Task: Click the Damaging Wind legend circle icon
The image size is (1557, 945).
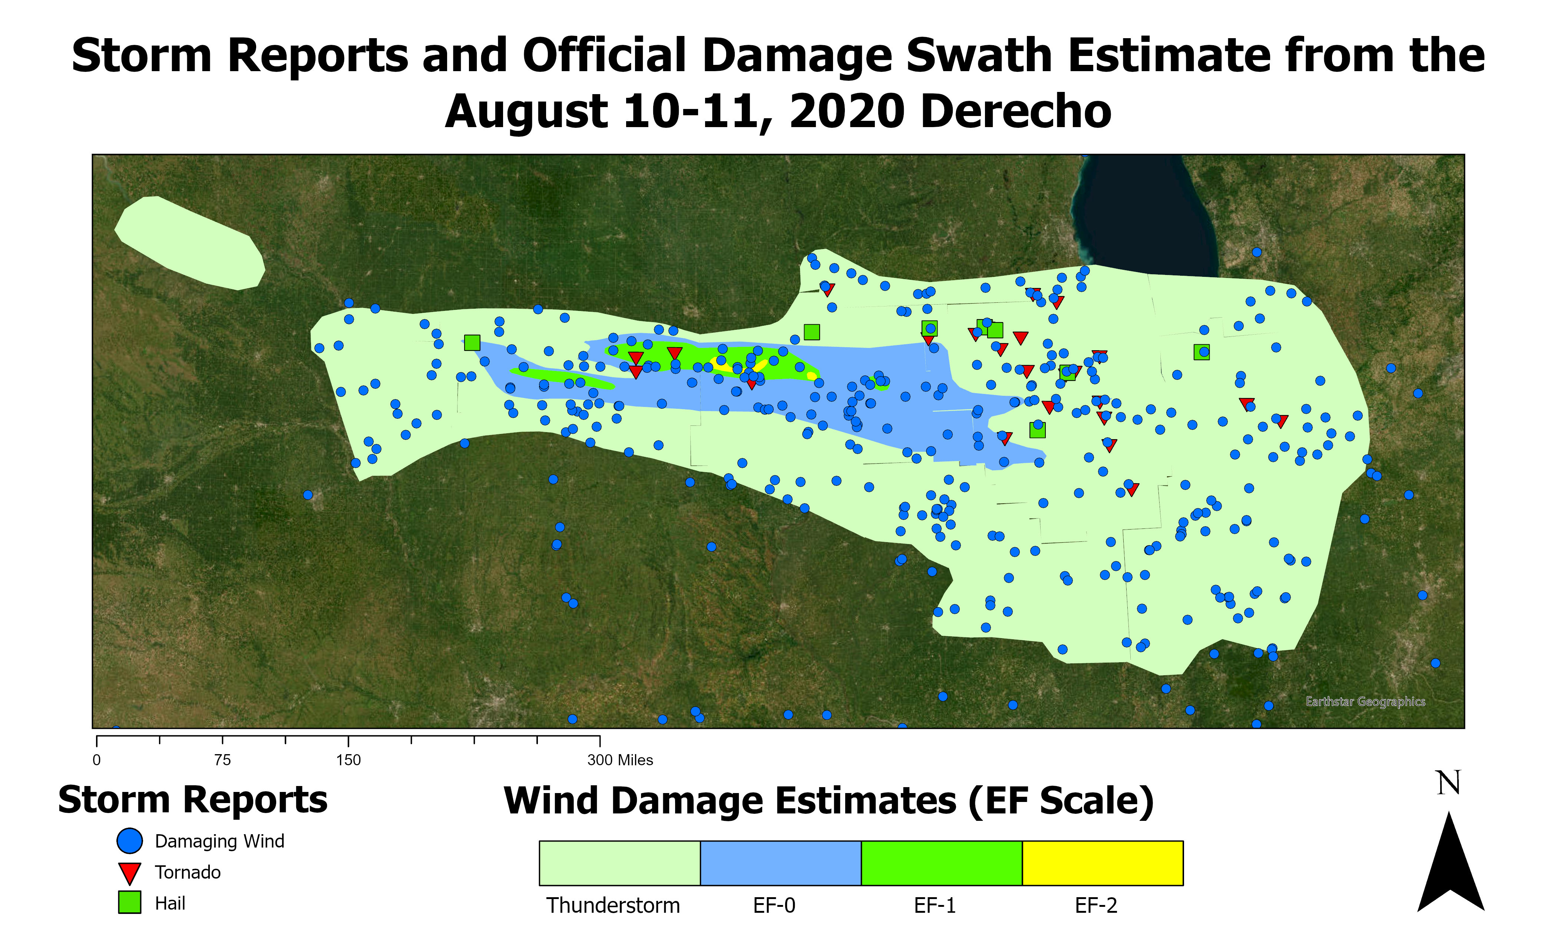Action: [x=129, y=841]
